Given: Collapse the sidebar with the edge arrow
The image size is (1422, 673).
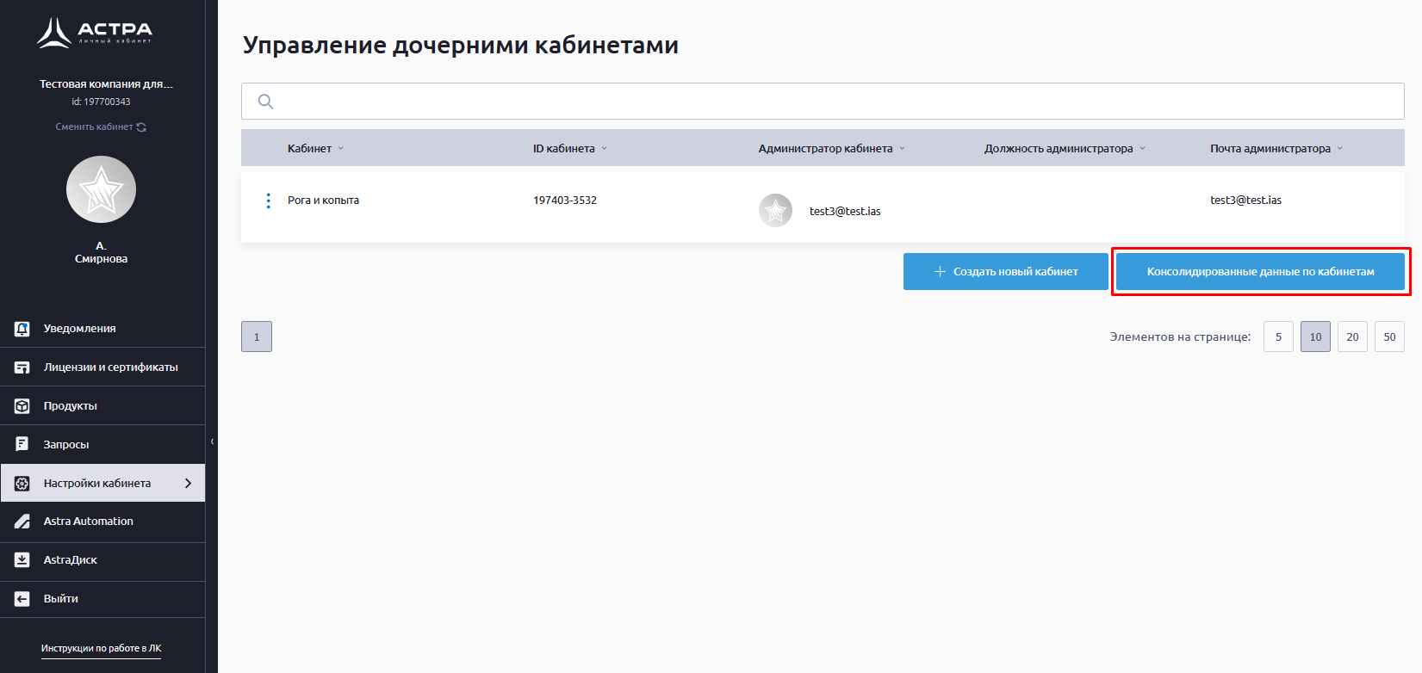Looking at the screenshot, I should [x=212, y=441].
